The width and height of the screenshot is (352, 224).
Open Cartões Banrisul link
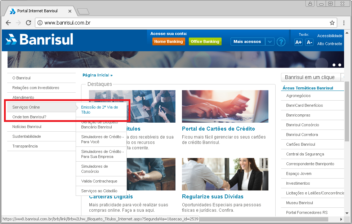(x=300, y=144)
